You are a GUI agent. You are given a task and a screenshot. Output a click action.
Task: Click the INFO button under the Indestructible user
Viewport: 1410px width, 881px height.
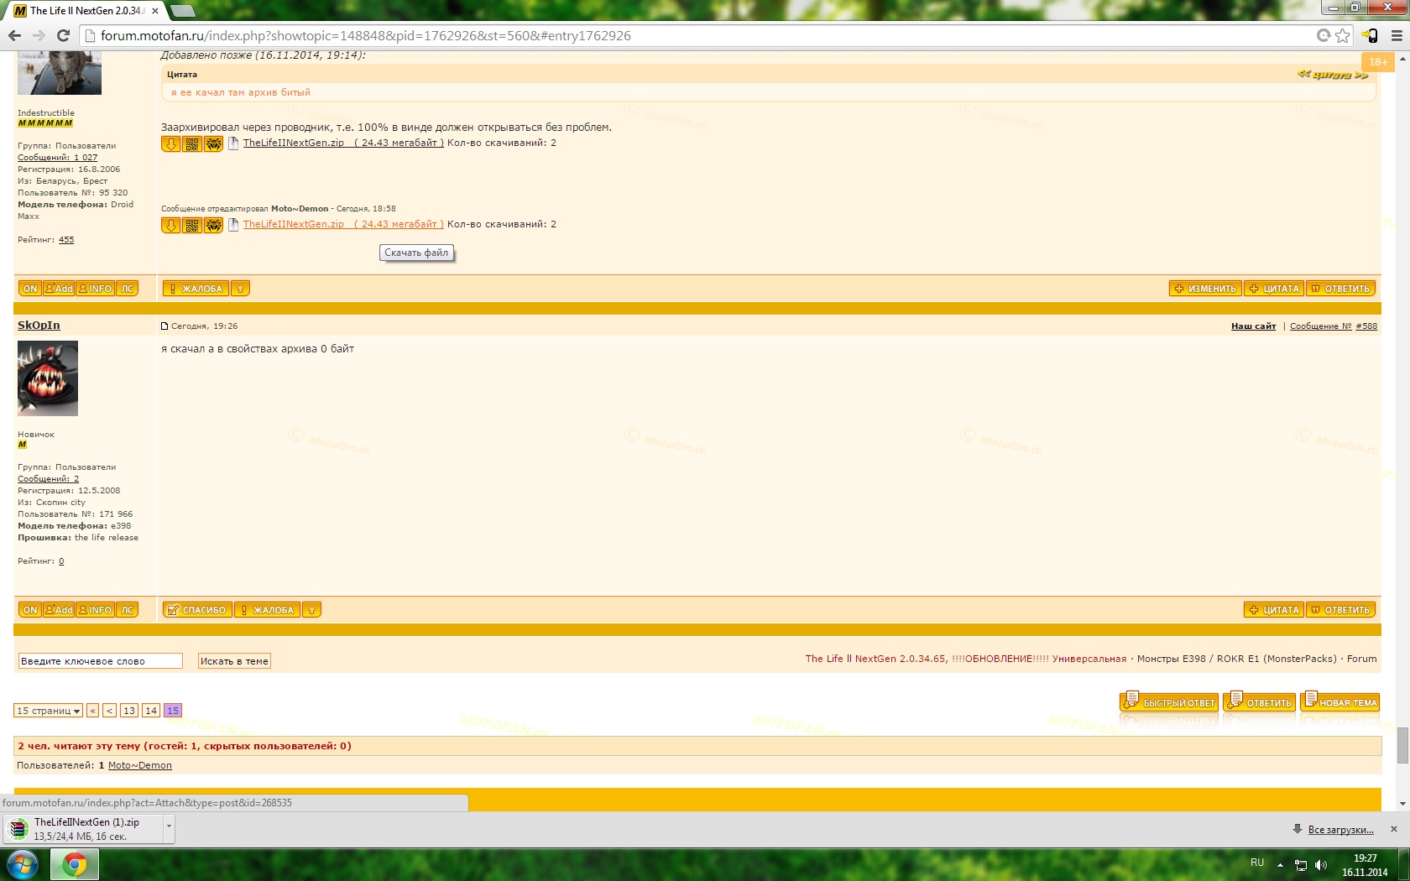coord(96,289)
